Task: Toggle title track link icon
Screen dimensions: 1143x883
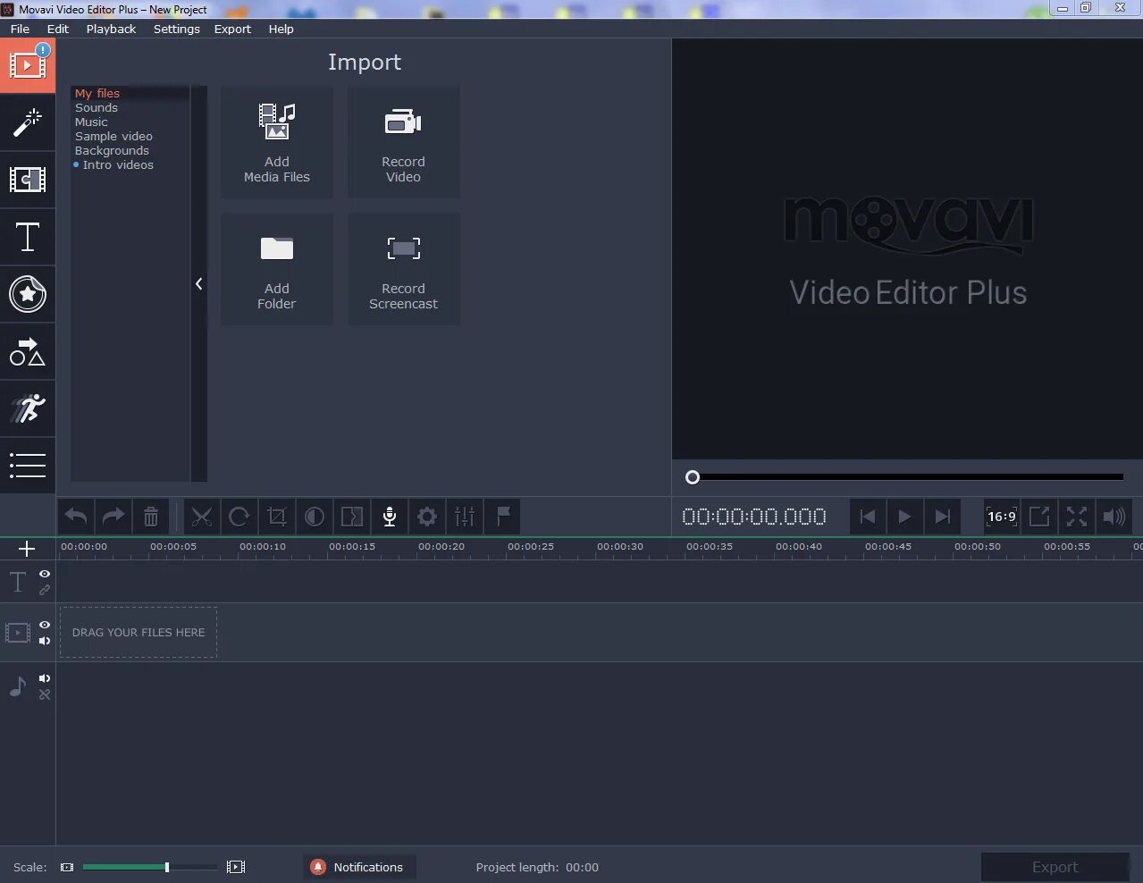Action: (45, 590)
